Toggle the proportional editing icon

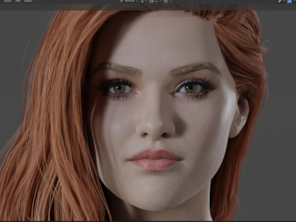(x=166, y=1)
